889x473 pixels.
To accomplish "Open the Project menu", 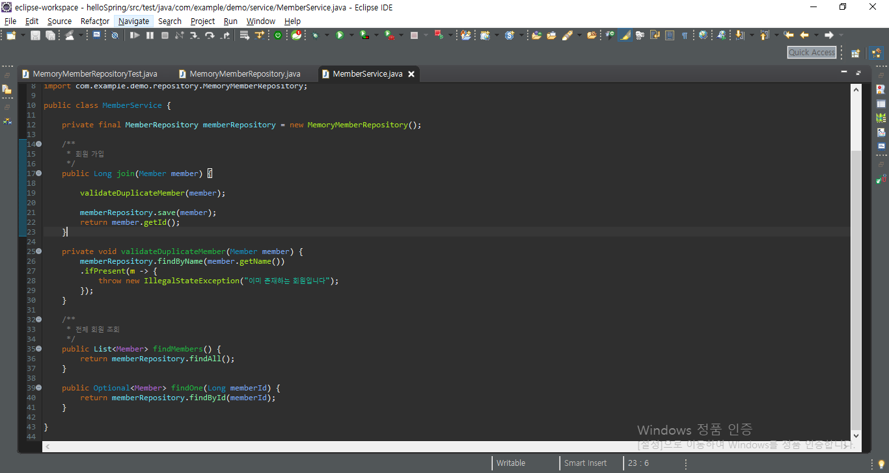I will point(202,21).
